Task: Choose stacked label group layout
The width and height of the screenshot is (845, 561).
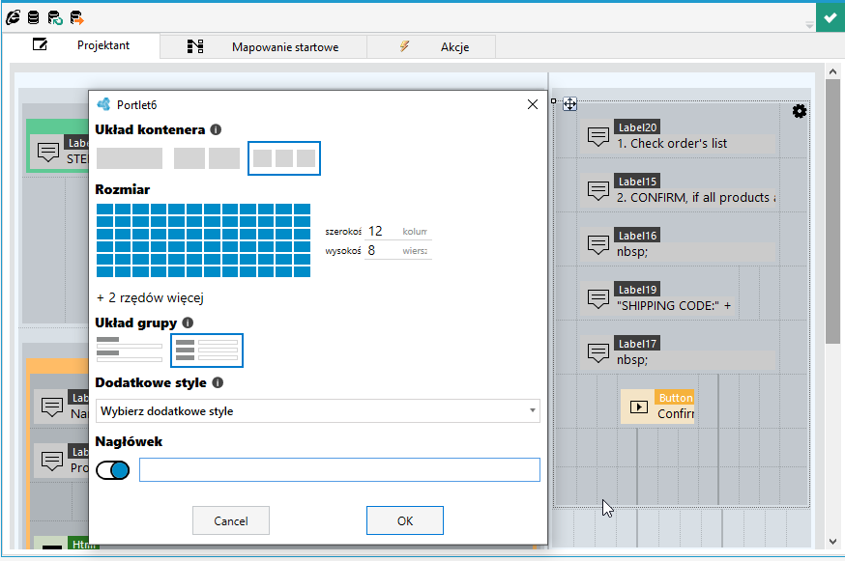Action: [x=130, y=350]
